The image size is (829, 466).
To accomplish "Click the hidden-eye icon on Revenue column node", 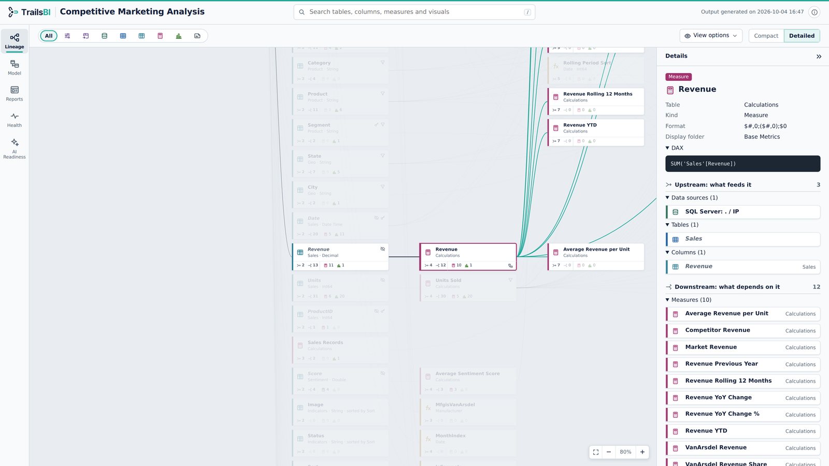I will click(383, 249).
